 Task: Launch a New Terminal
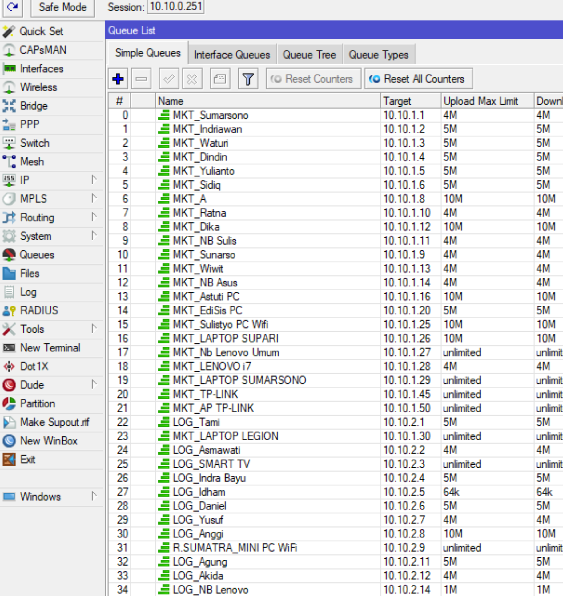[x=50, y=348]
